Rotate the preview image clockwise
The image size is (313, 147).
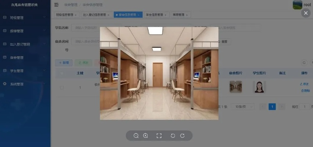point(182,136)
